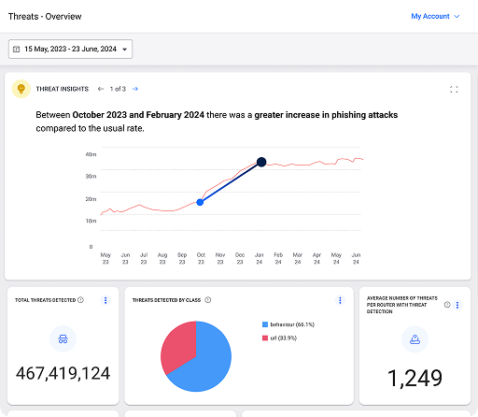Open info tooltip for Threats Detected by Class

click(x=208, y=300)
